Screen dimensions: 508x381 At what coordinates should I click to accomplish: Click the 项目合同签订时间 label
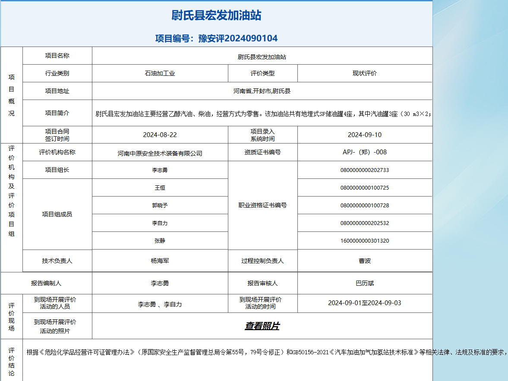[x=57, y=135]
